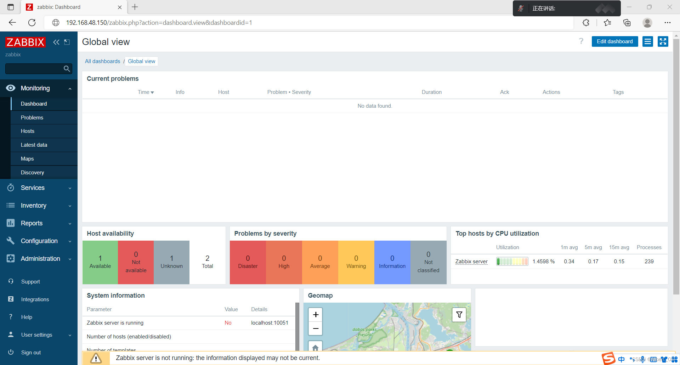Image resolution: width=680 pixels, height=365 pixels.
Task: Open the Dashboard menu item
Action: pyautogui.click(x=44, y=104)
